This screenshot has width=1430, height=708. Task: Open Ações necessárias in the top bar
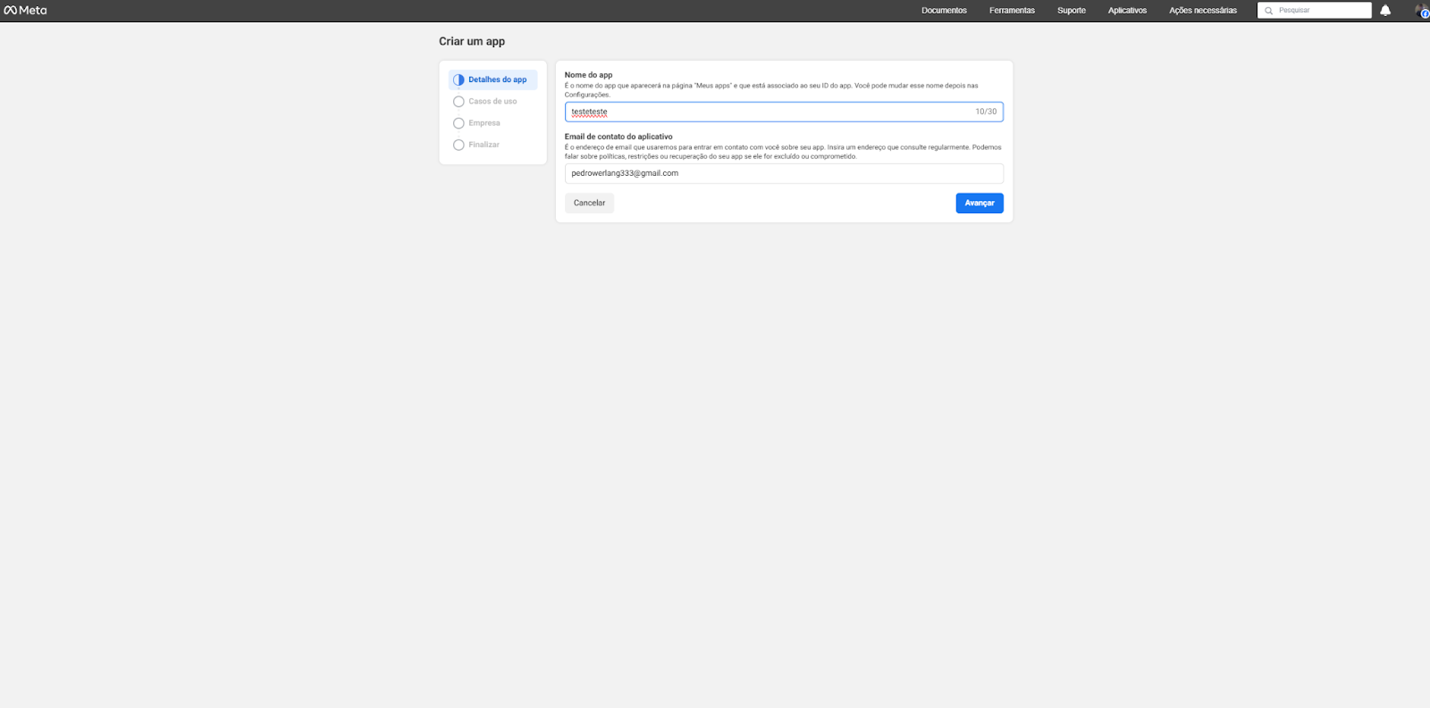click(1203, 11)
